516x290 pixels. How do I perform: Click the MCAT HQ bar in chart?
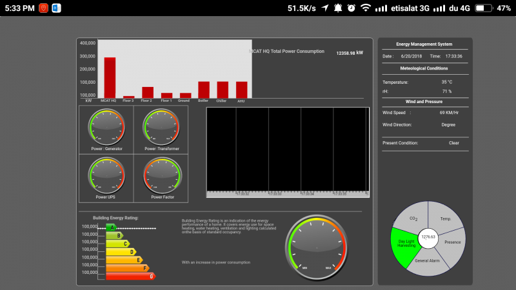point(110,77)
